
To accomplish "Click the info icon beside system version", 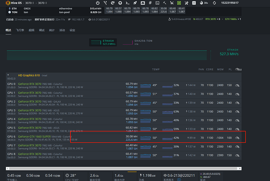I will click(x=179, y=179).
